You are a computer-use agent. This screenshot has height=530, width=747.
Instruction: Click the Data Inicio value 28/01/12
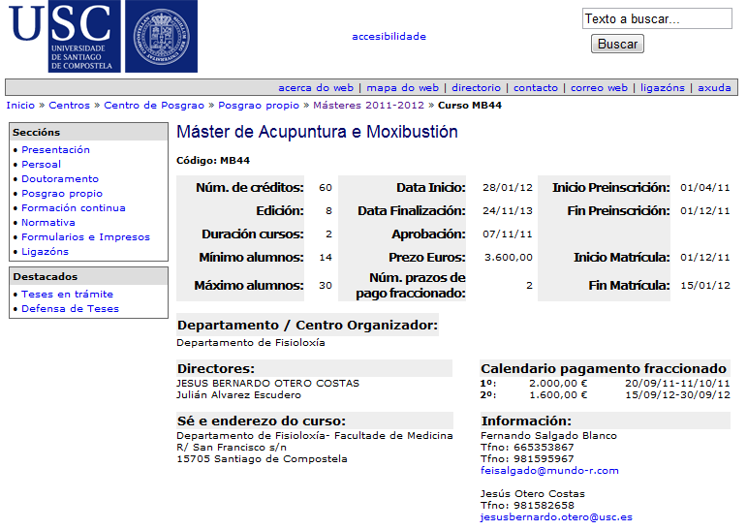[508, 187]
